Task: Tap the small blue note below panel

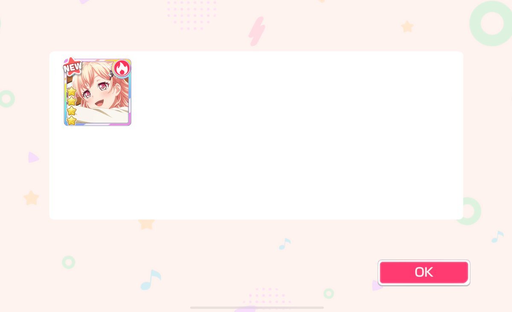Action: (x=285, y=243)
